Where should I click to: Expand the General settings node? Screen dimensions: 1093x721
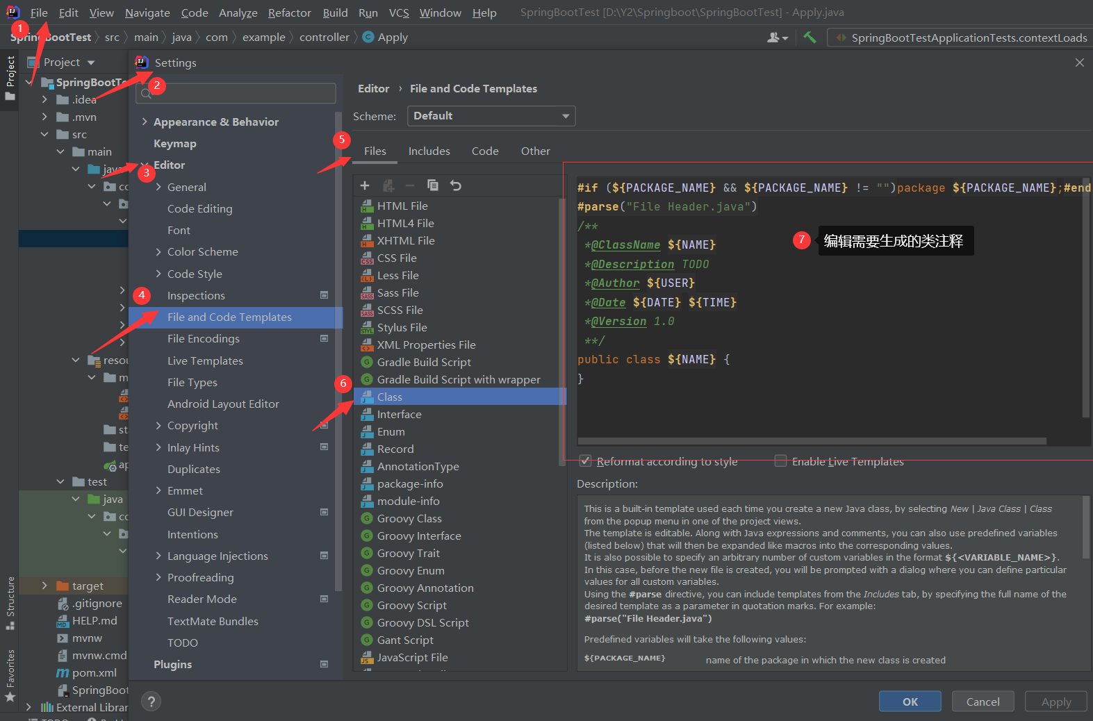pyautogui.click(x=158, y=187)
